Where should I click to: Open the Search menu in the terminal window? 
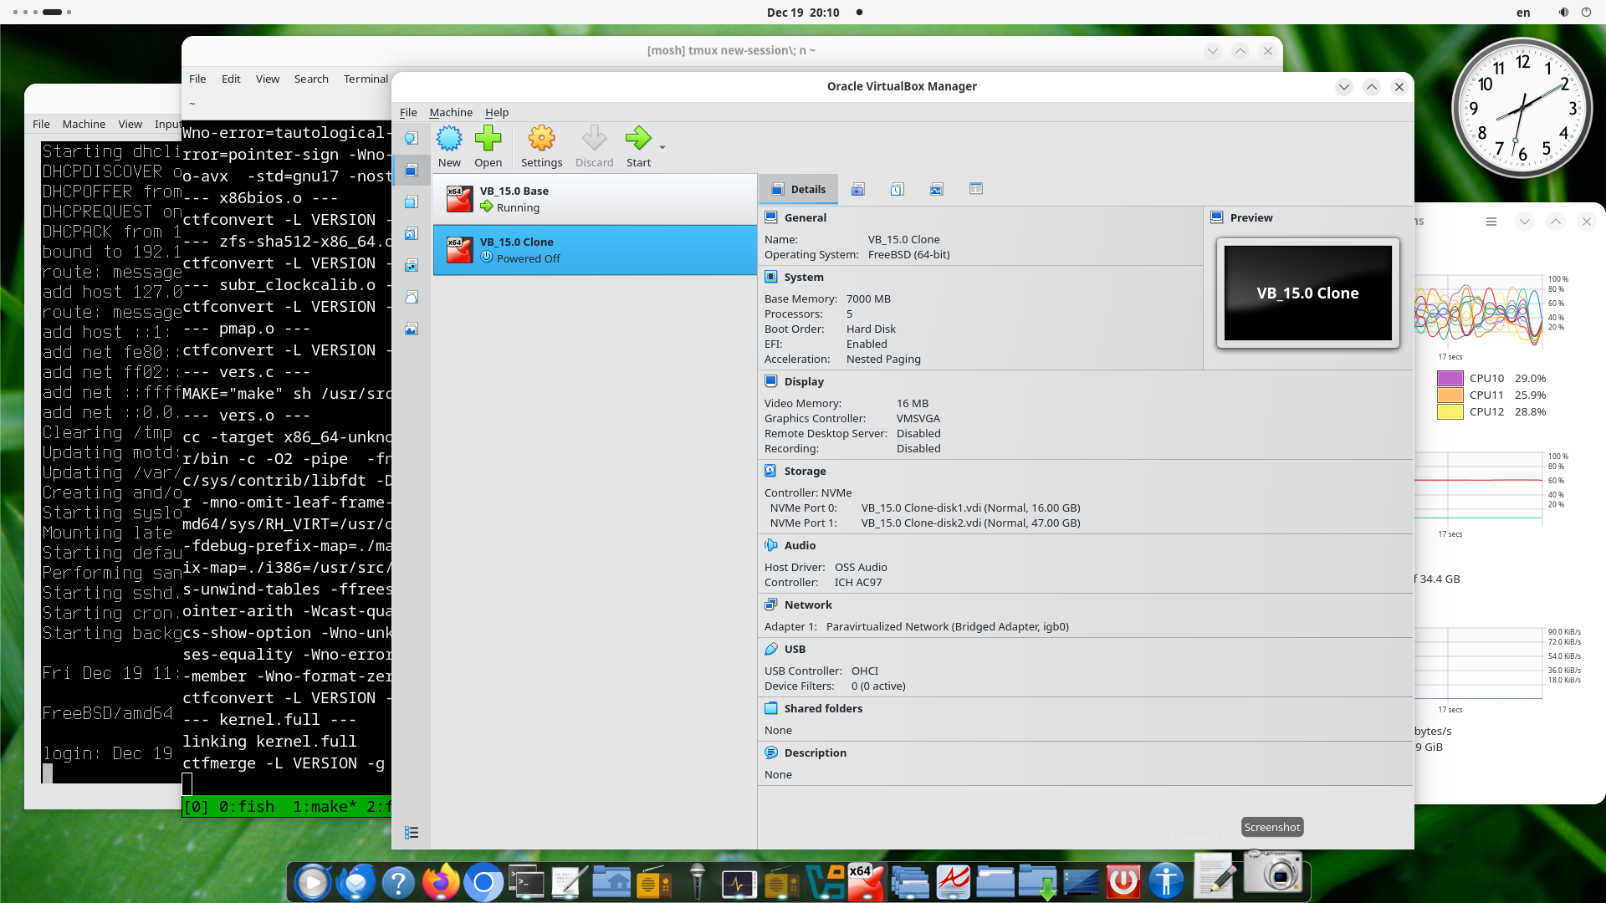[x=311, y=79]
